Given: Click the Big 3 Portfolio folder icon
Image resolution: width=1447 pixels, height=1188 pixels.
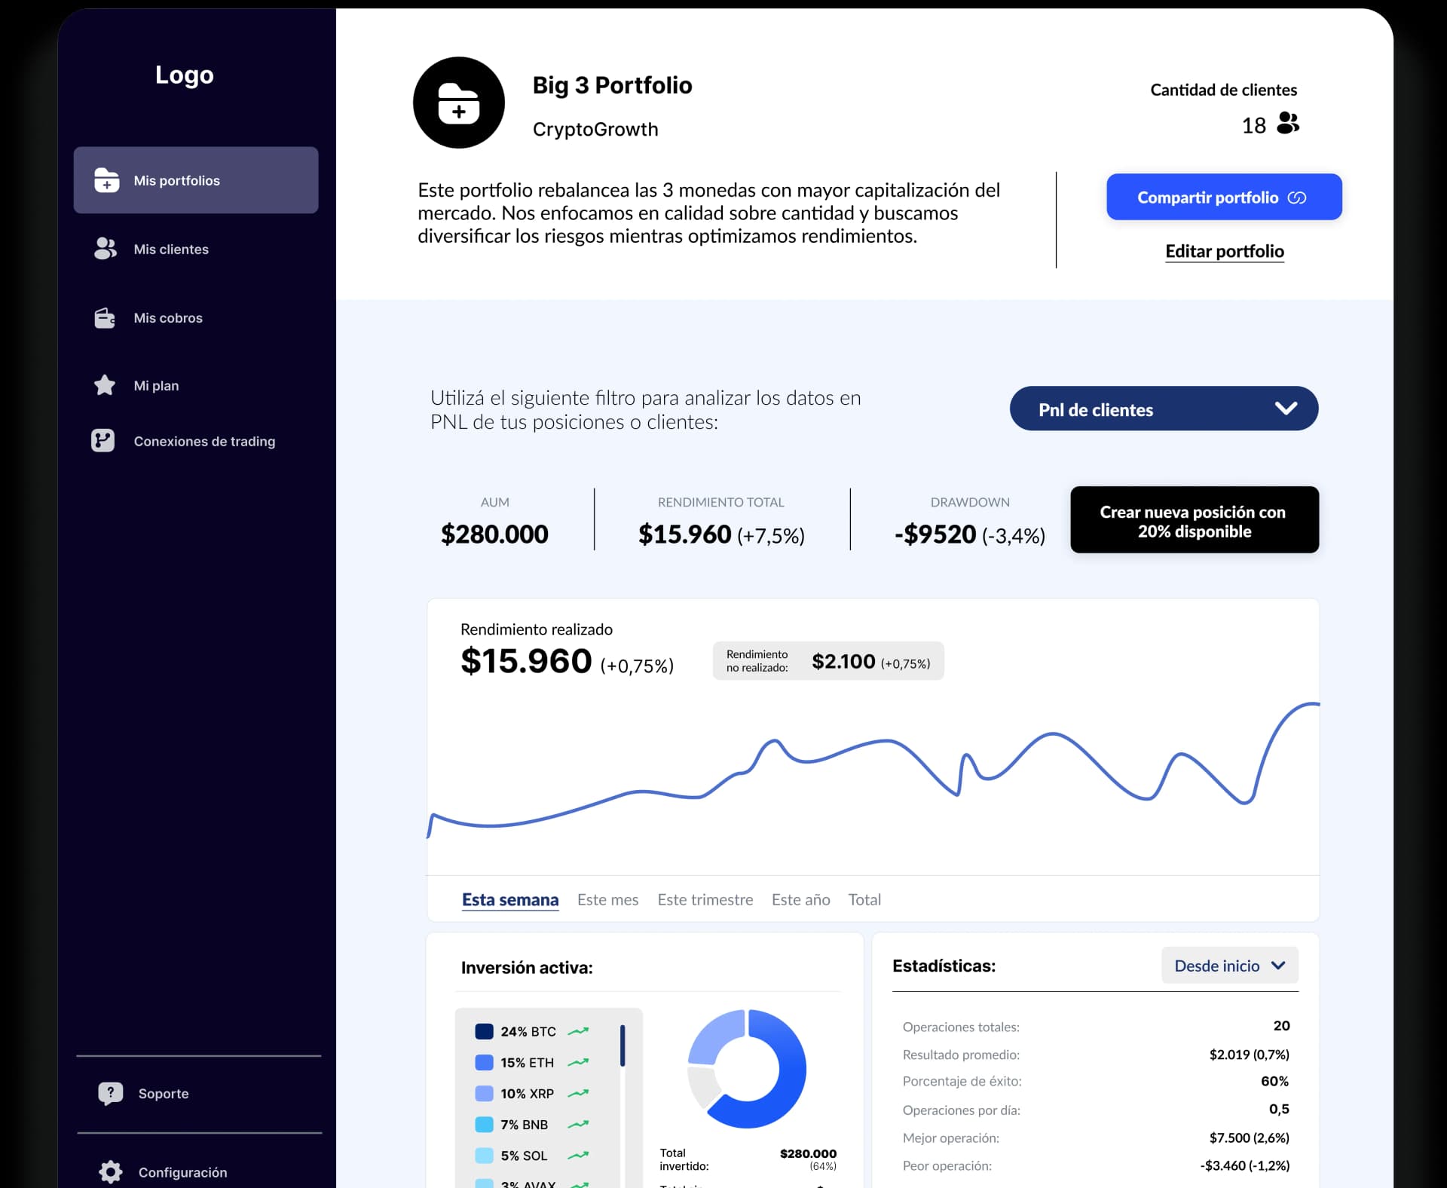Looking at the screenshot, I should coord(458,103).
